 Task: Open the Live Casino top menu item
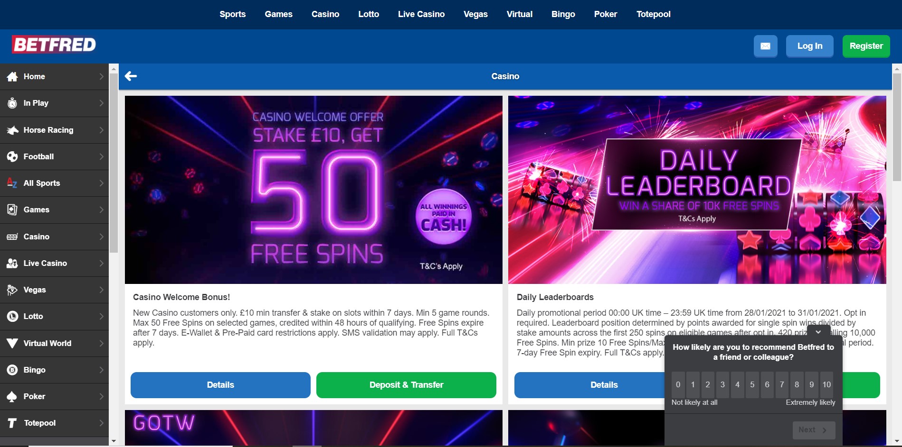pos(421,14)
